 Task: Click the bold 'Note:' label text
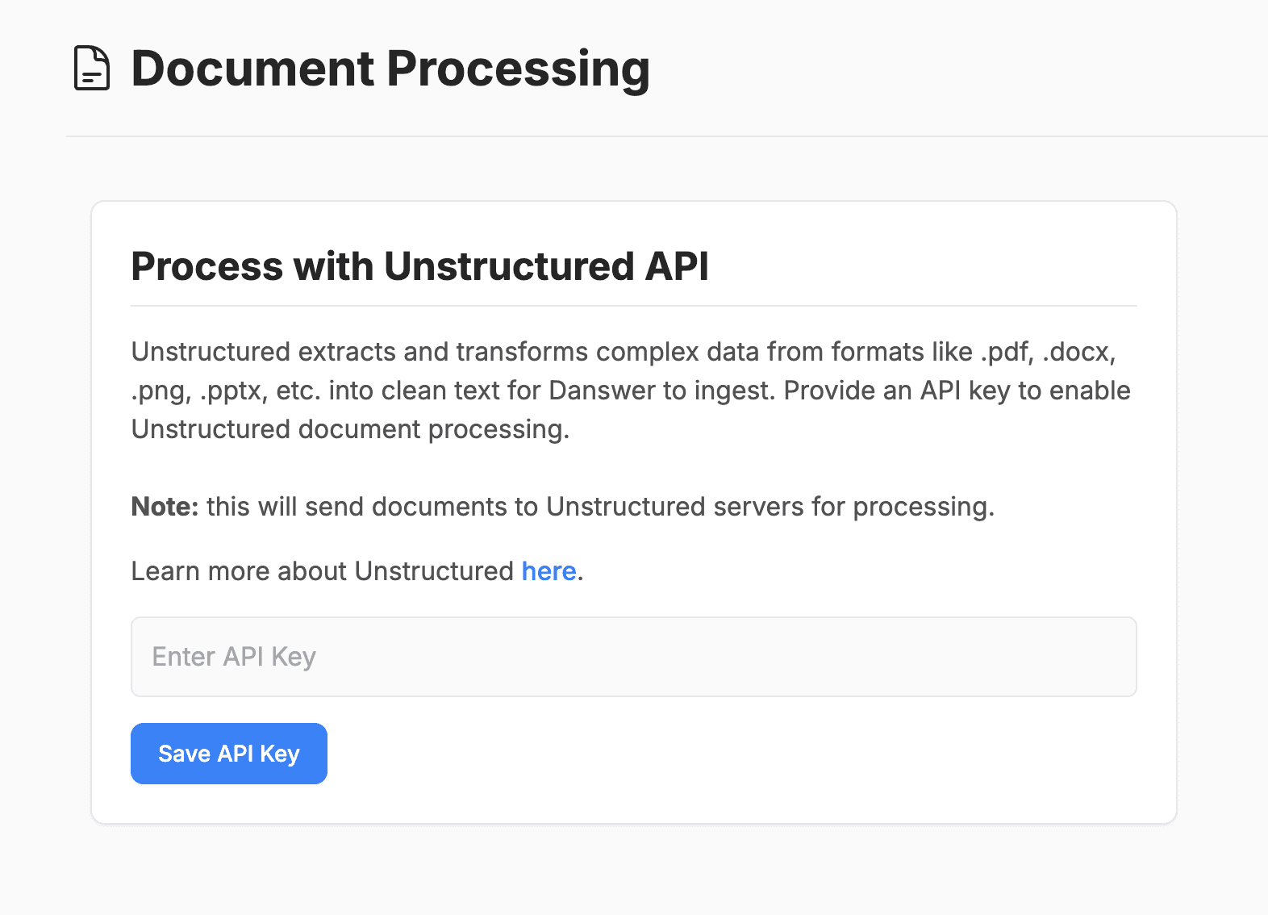pyautogui.click(x=165, y=507)
